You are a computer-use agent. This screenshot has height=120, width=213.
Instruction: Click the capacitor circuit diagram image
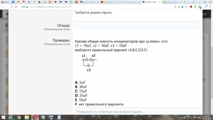point(89,63)
